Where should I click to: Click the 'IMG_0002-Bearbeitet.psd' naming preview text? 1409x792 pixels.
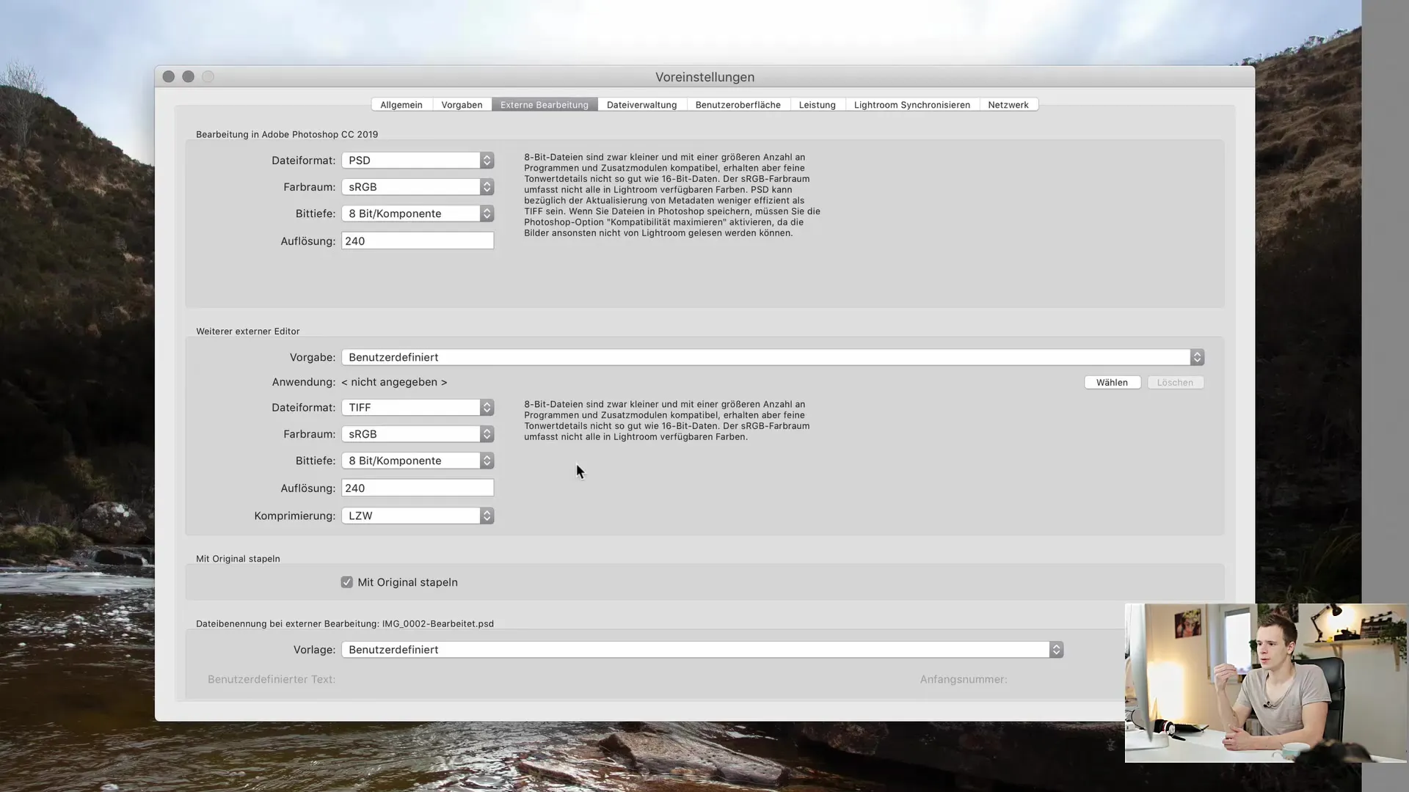(x=438, y=624)
